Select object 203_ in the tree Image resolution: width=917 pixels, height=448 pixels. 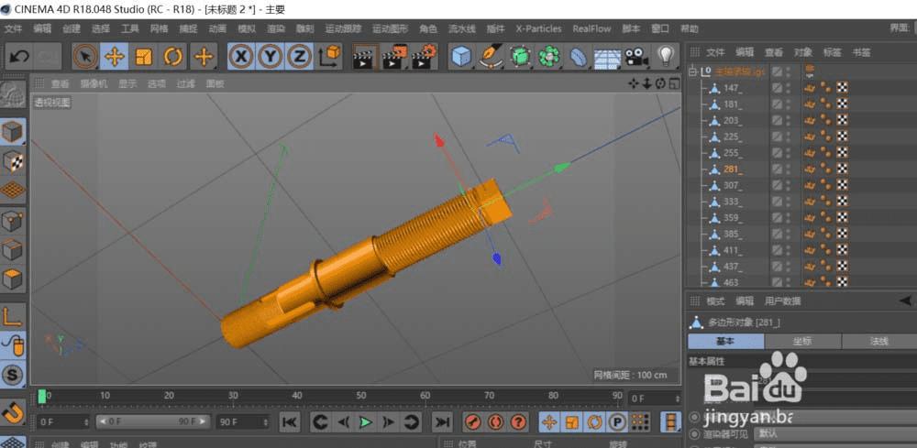pos(733,121)
